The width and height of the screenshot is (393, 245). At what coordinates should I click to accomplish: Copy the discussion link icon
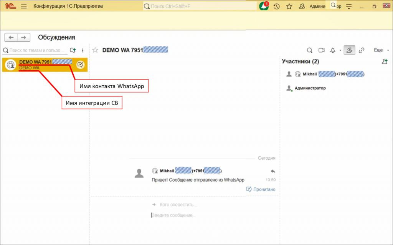pos(362,50)
